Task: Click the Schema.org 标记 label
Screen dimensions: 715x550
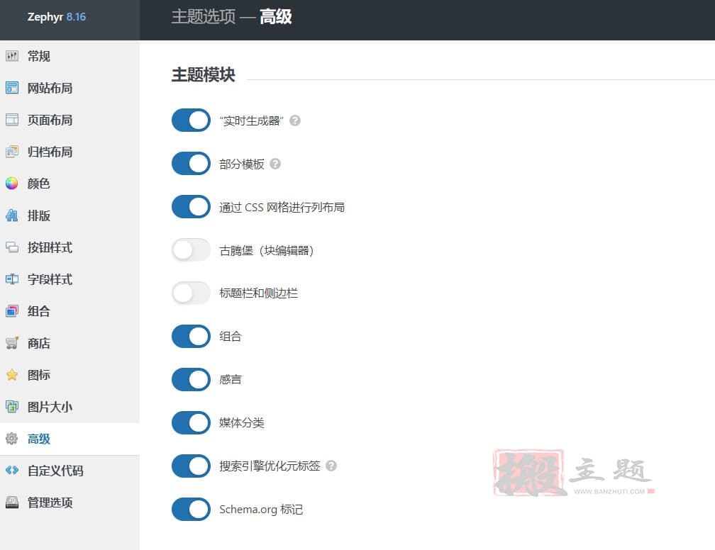Action: pyautogui.click(x=261, y=510)
